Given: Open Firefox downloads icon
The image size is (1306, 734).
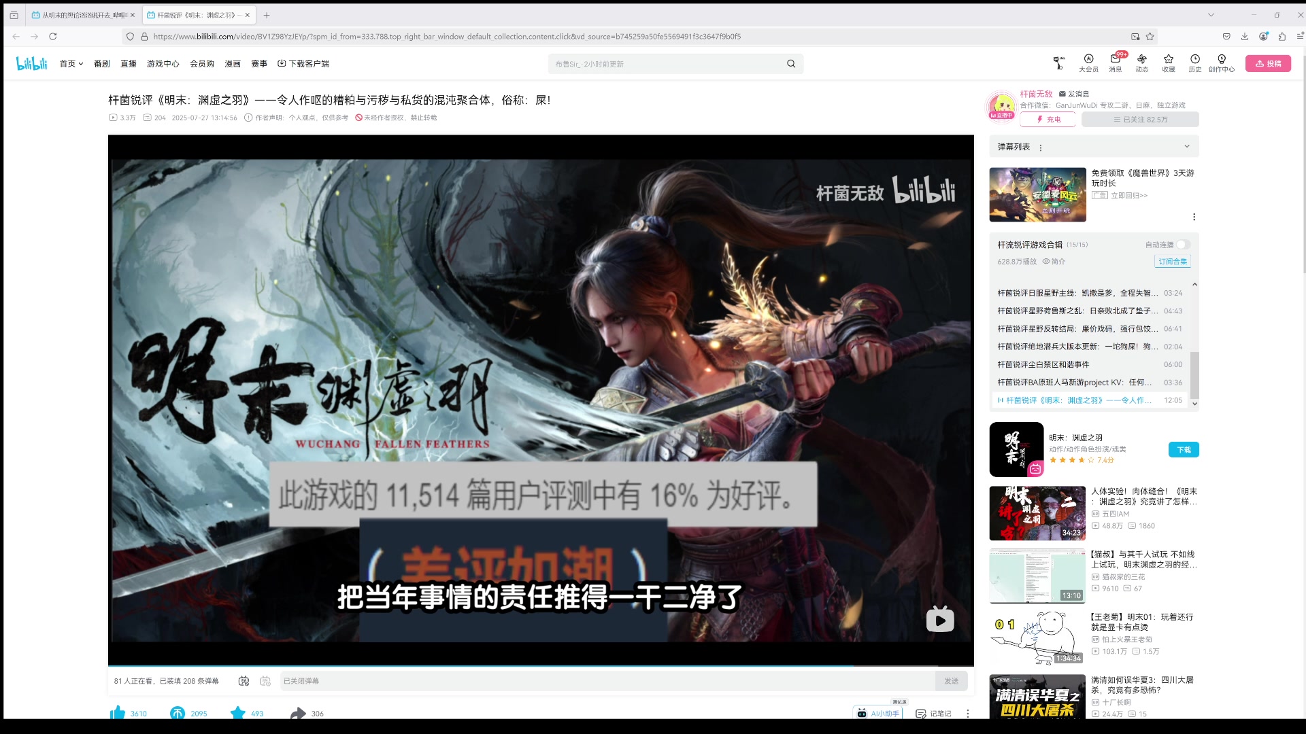Looking at the screenshot, I should click(x=1245, y=37).
